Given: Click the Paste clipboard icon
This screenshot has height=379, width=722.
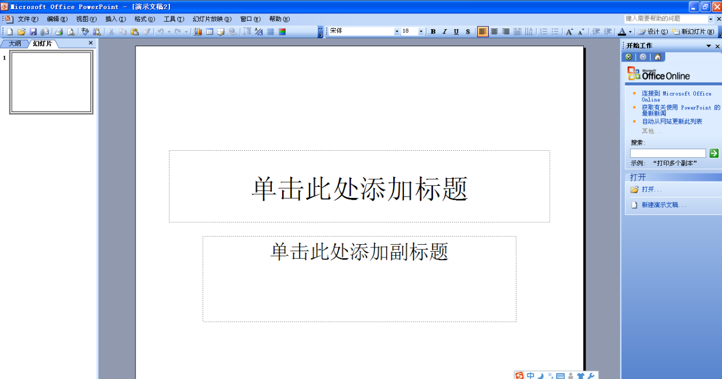Looking at the screenshot, I should 134,32.
